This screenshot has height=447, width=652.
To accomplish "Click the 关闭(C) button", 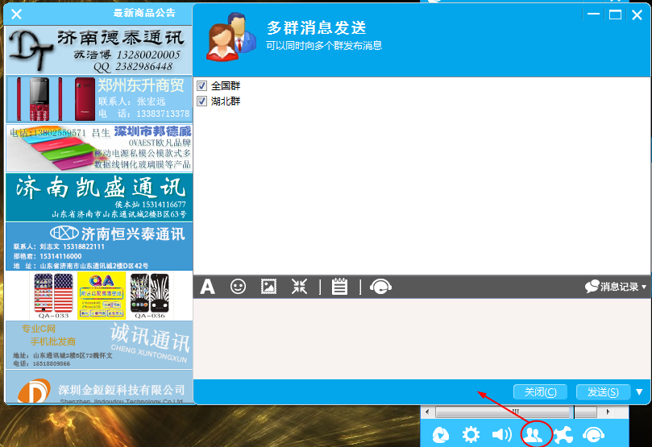I will coord(540,391).
